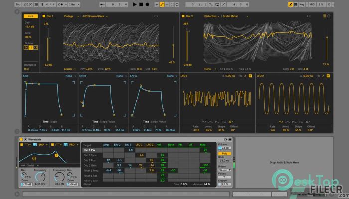Select LFO 1 sawtooth waveform icon
This screenshot has width=349, height=199.
(217, 122)
